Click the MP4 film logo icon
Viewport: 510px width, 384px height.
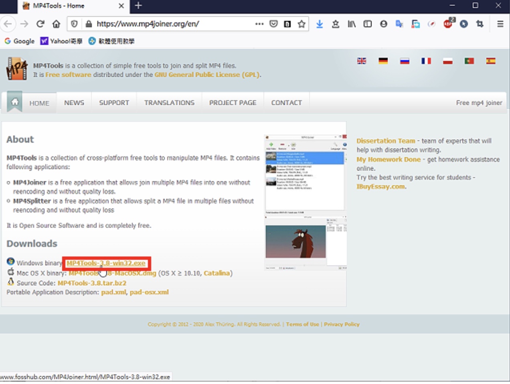click(17, 69)
